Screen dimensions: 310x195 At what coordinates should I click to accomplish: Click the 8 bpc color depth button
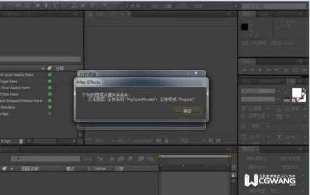pos(6,141)
